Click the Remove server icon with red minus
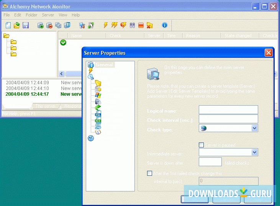The width and height of the screenshot is (280, 206). coord(49,25)
